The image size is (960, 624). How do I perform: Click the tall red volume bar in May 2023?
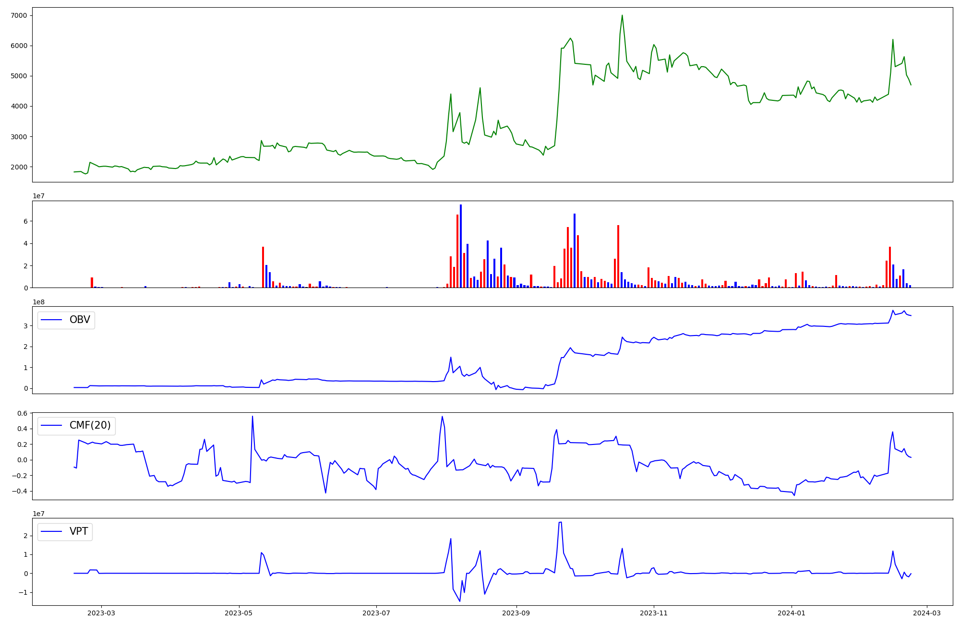coord(263,267)
